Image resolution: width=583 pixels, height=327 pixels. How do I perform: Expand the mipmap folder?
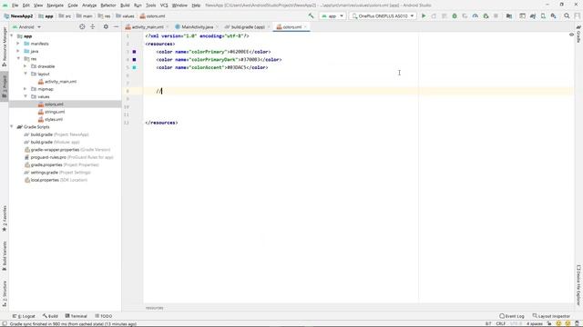[25, 89]
